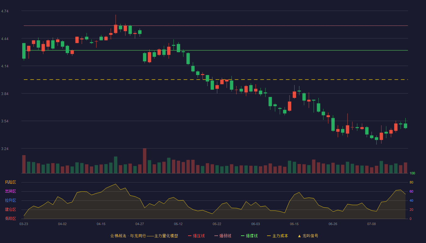Click the 建仓区 zone label
This screenshot has height=243, width=426.
pyautogui.click(x=10, y=210)
